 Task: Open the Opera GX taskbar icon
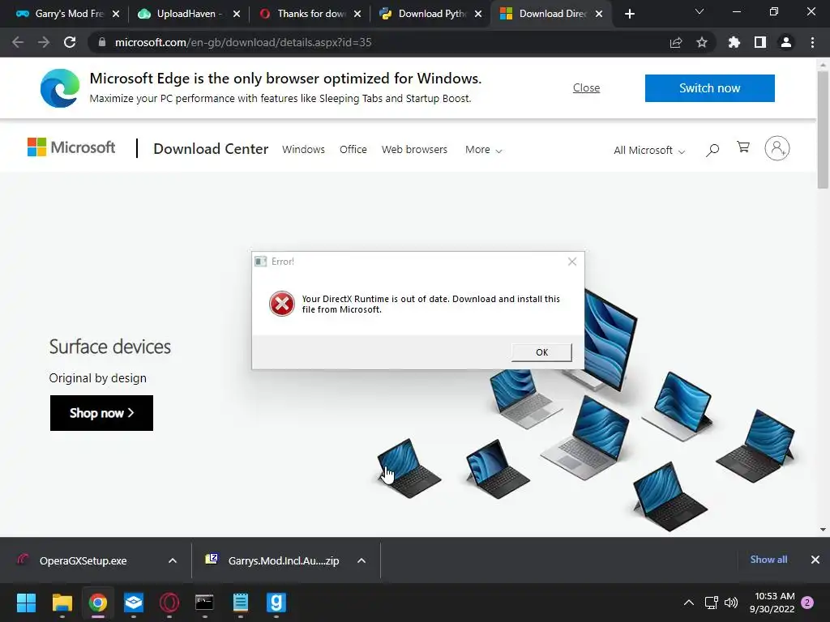[169, 603]
